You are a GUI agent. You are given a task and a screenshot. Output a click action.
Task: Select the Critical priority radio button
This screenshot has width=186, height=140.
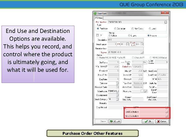click(x=110, y=36)
